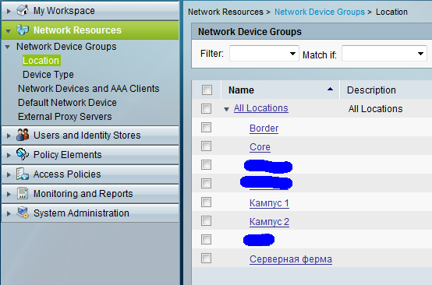Select Location in the navigation tree
432x285 pixels.
(41, 61)
